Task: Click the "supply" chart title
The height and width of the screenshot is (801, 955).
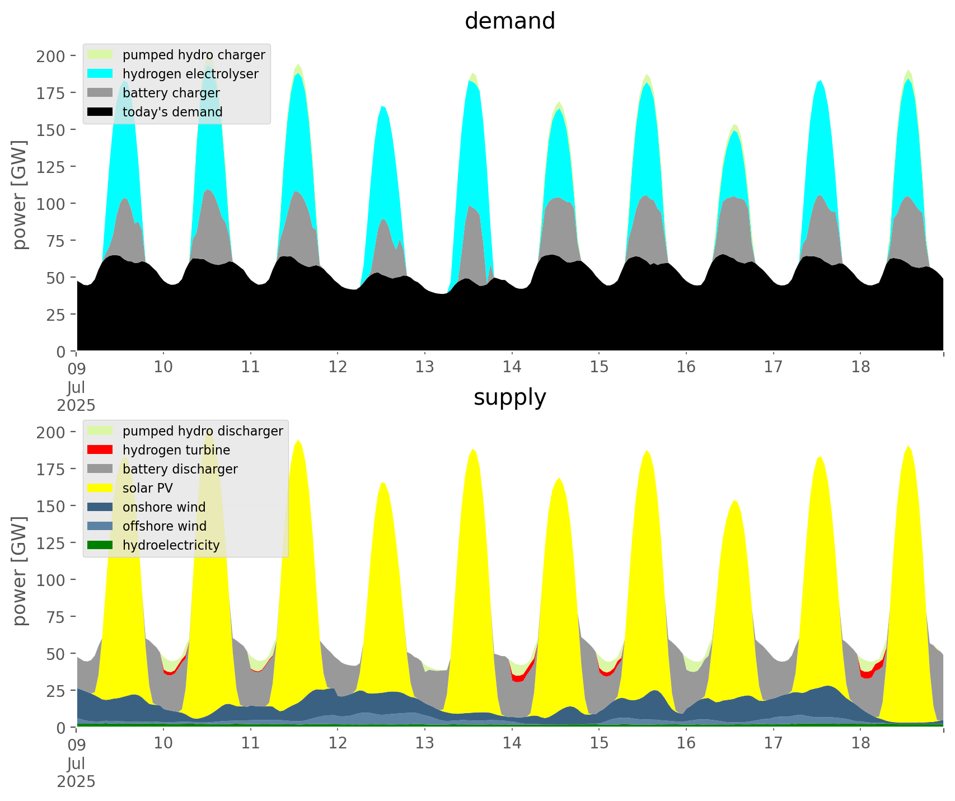Action: coord(509,397)
